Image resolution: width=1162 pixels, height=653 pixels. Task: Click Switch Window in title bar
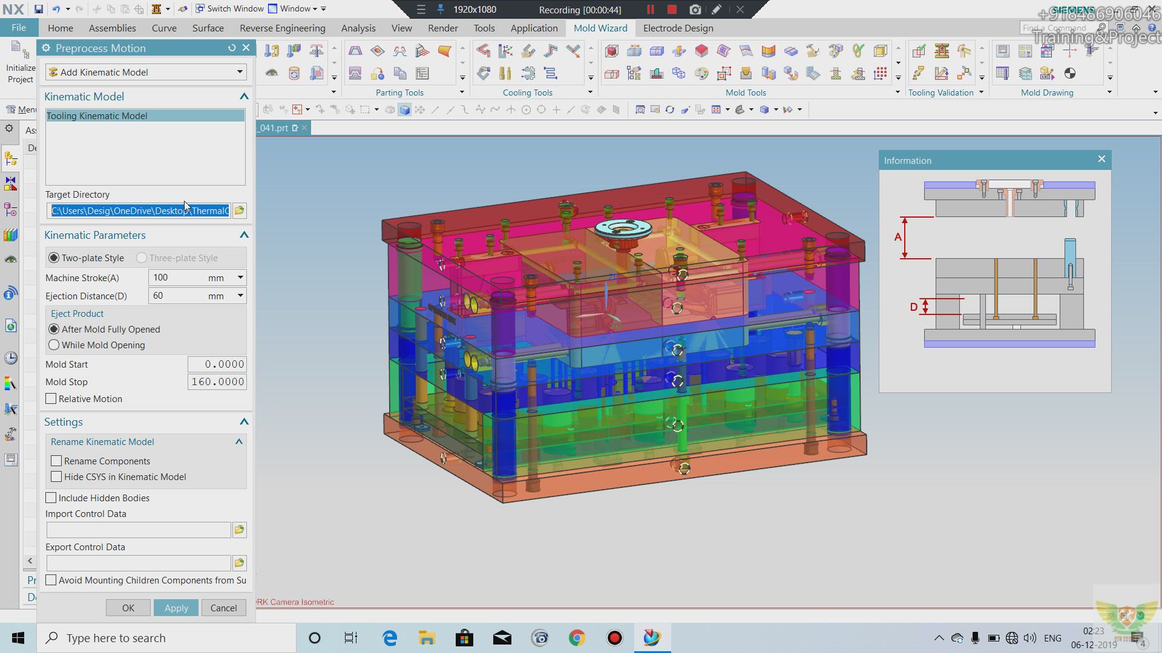229,8
